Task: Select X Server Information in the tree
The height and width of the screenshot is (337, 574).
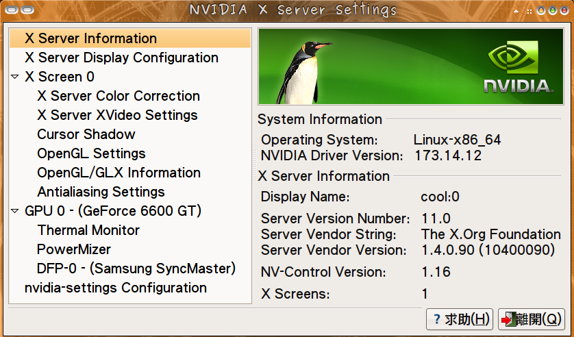Action: point(130,38)
